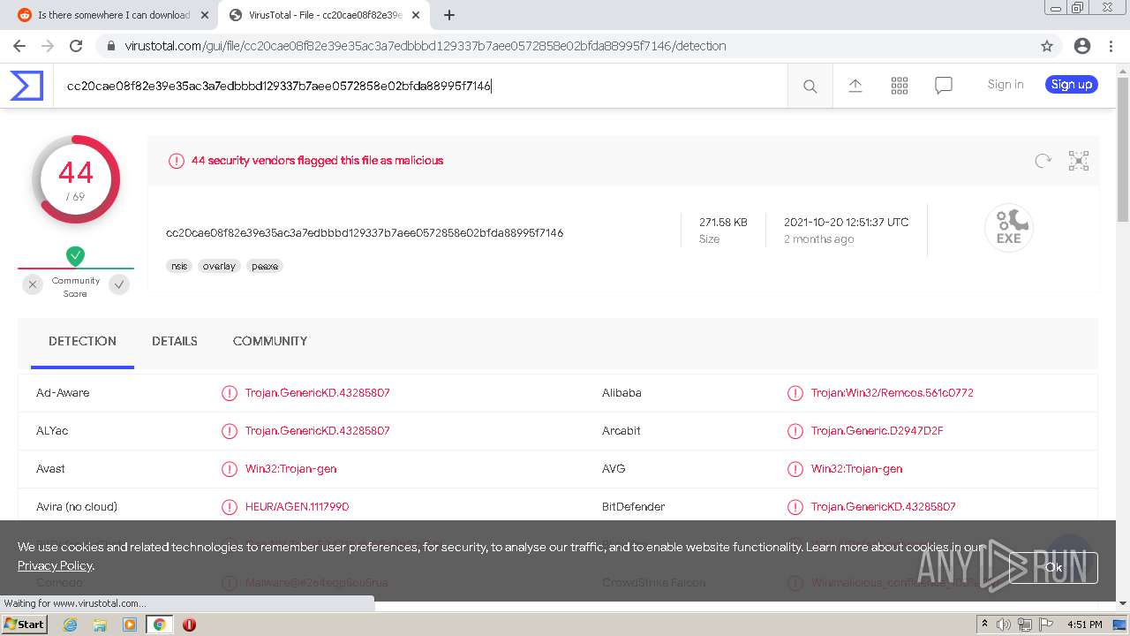This screenshot has height=636, width=1130.
Task: Click the 44 / 69 detection gauge
Action: click(x=76, y=179)
